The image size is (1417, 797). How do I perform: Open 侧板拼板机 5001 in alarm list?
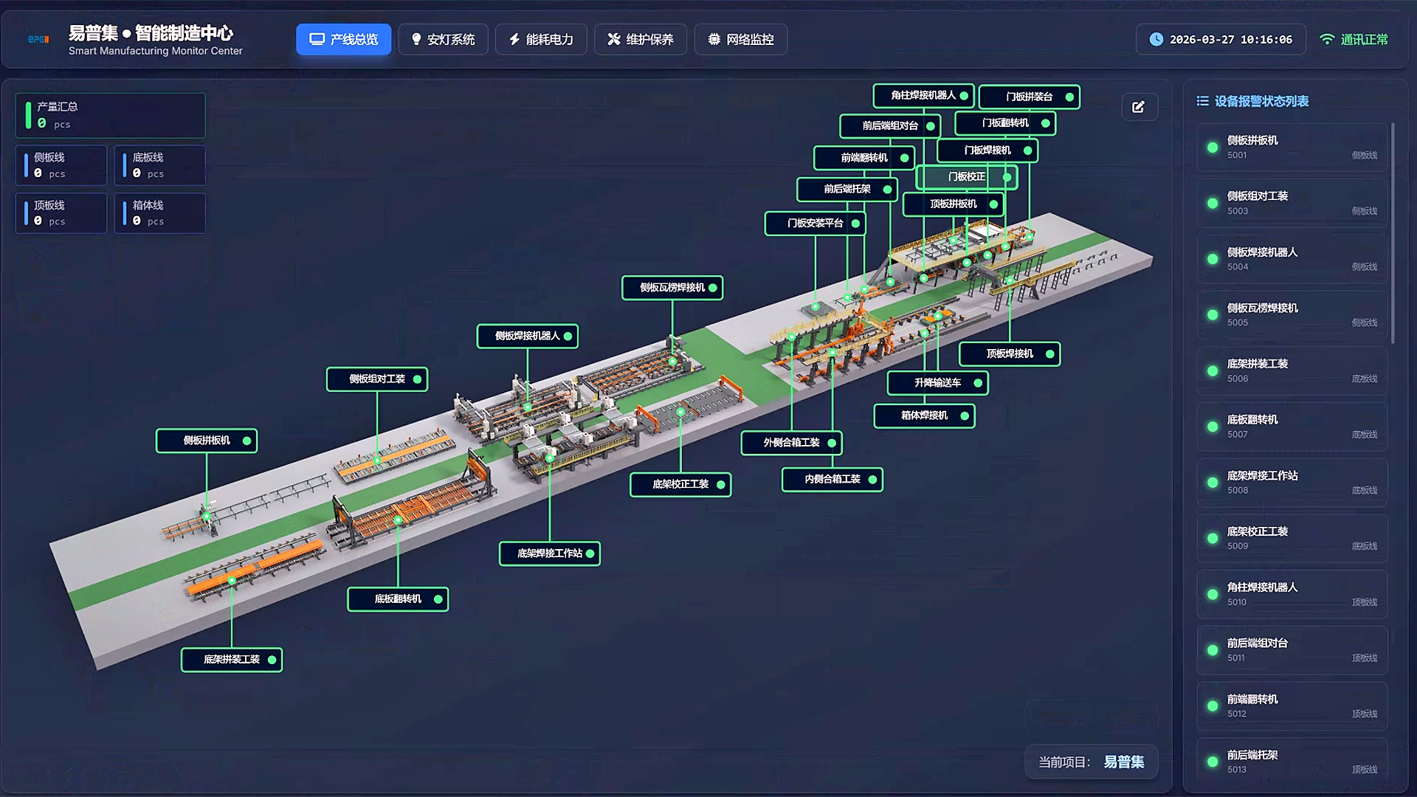pos(1292,148)
